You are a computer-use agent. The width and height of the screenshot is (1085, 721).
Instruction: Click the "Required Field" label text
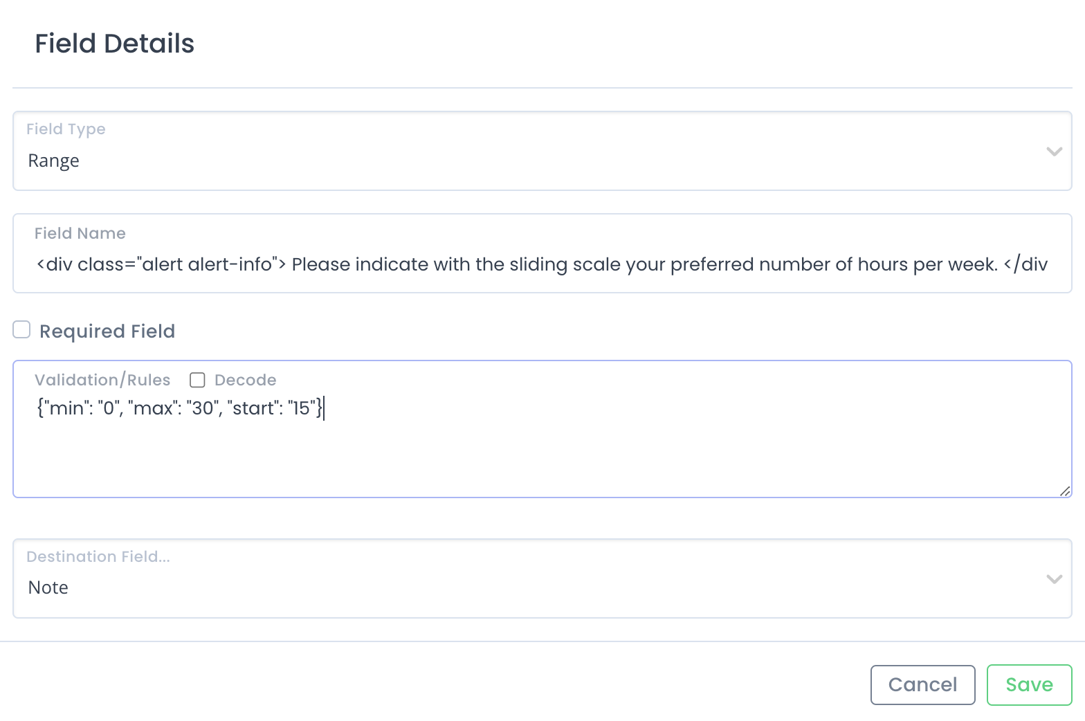click(107, 331)
